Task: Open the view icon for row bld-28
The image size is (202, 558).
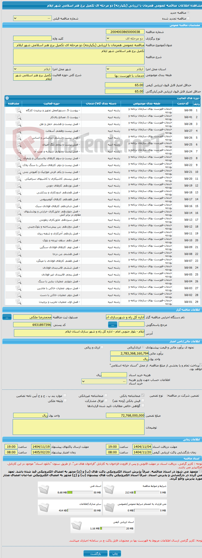Action: pyautogui.click(x=18, y=124)
